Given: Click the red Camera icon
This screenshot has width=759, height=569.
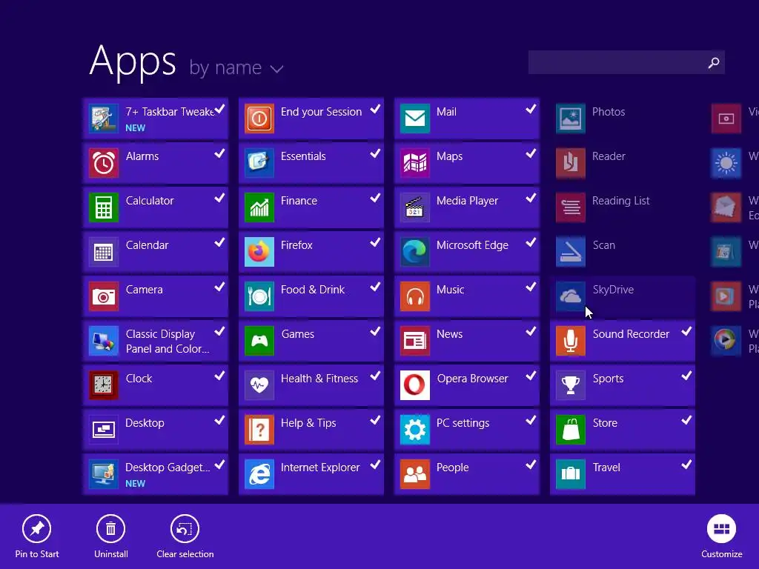Looking at the screenshot, I should 104,296.
